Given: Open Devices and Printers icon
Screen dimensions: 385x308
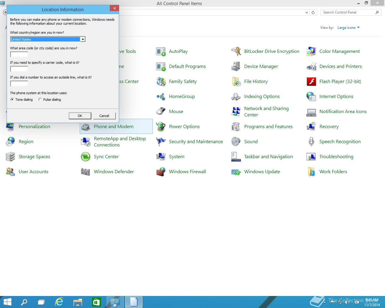Looking at the screenshot, I should [311, 66].
